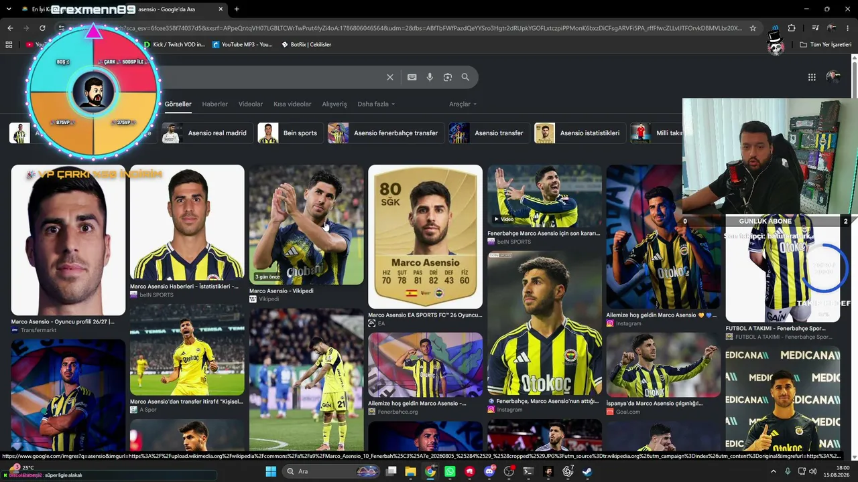Open the Marco Asensio EA SPORTS FC 26 link

425,315
